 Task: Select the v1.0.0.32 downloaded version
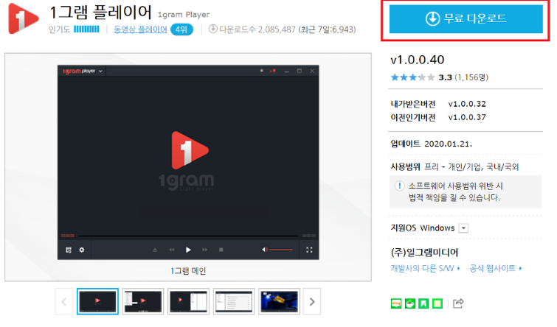click(467, 104)
